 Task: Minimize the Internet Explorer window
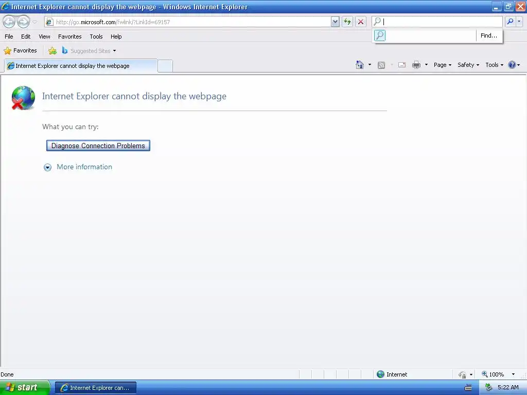(496, 6)
